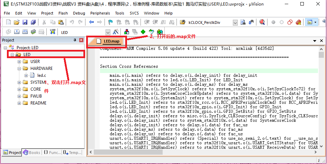Open the LED target selection dropdown
This screenshot has width=327, height=164.
[x=108, y=33]
